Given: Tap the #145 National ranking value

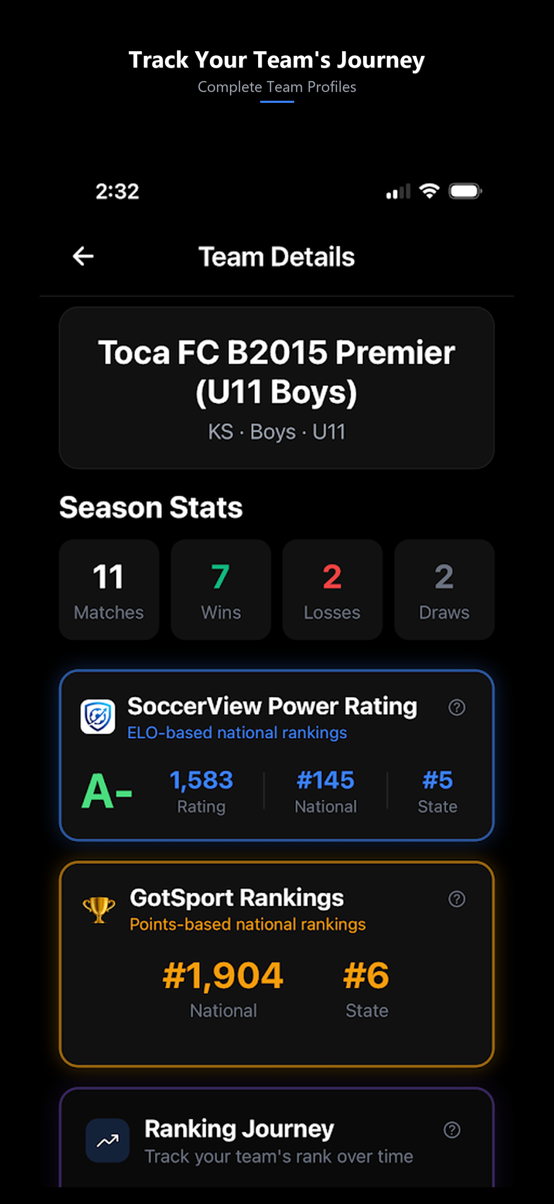Looking at the screenshot, I should coord(326,780).
